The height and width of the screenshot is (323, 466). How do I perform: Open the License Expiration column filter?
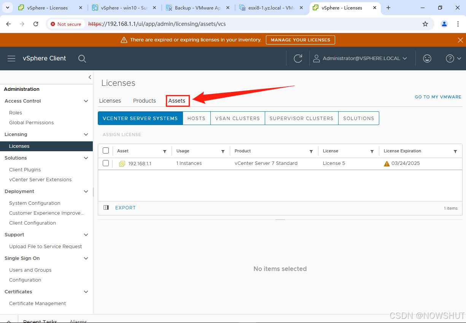coord(455,151)
